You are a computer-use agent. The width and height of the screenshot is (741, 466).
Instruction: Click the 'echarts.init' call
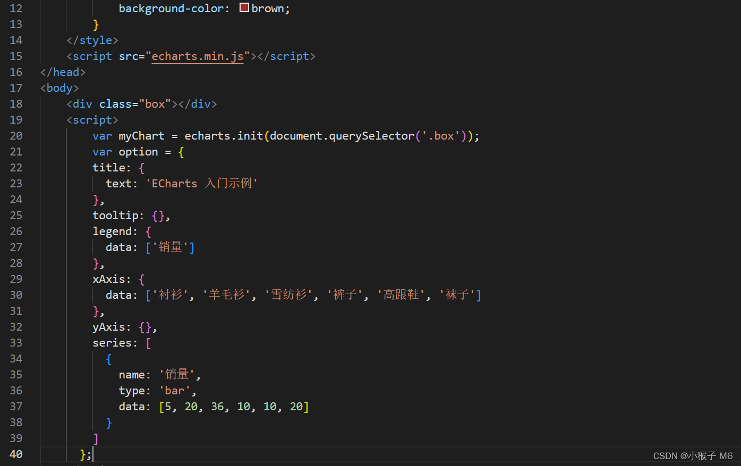pyautogui.click(x=224, y=136)
